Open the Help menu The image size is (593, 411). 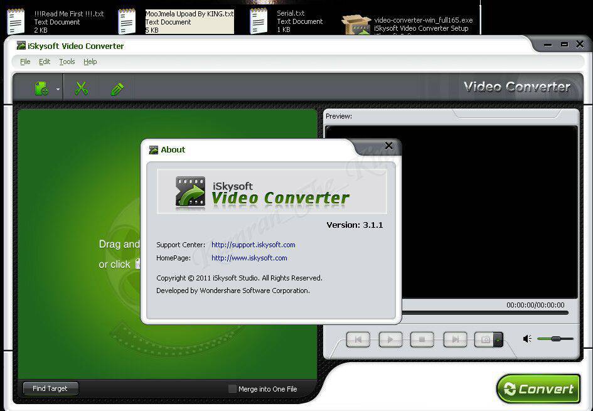coord(90,61)
